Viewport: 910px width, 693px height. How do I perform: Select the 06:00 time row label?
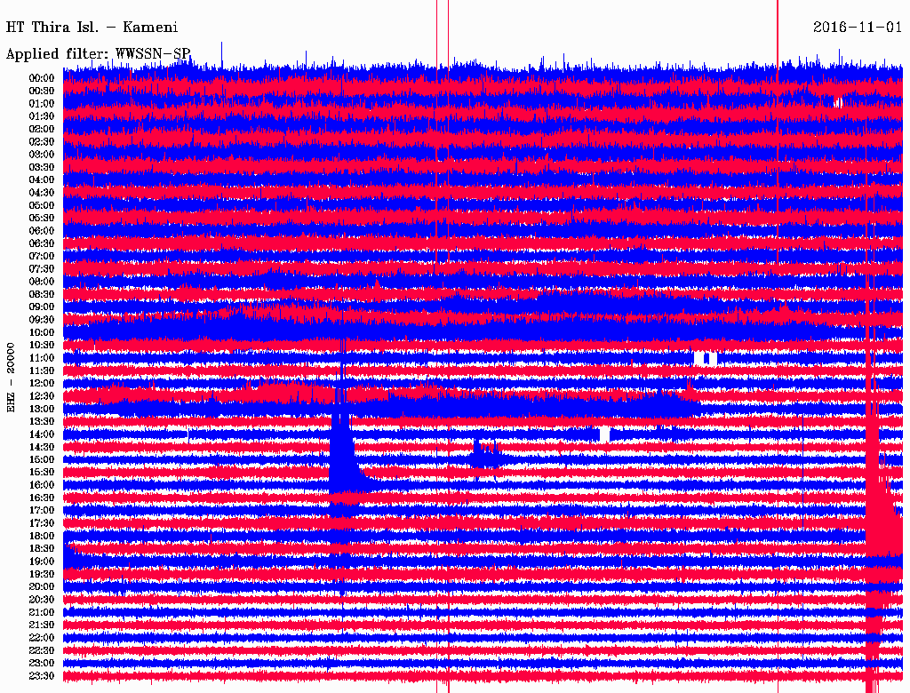pos(42,231)
